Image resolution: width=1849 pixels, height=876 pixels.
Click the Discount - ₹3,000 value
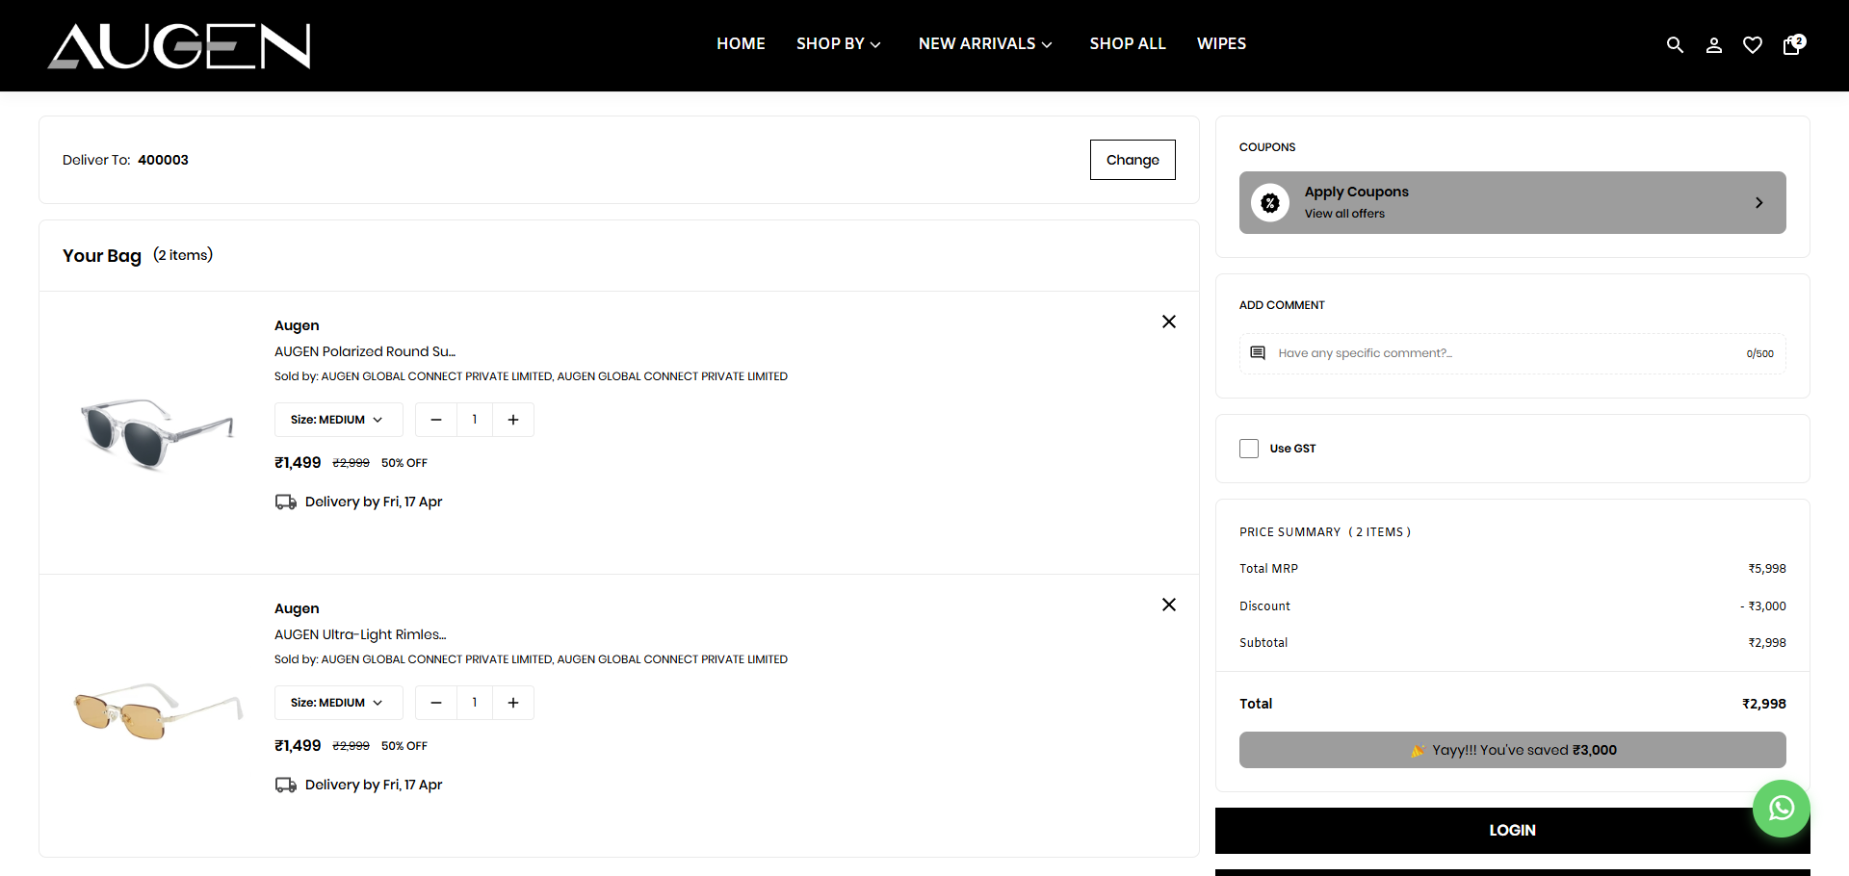[x=1763, y=605]
